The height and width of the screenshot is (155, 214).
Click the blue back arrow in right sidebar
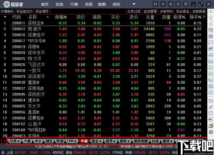[x=210, y=12]
